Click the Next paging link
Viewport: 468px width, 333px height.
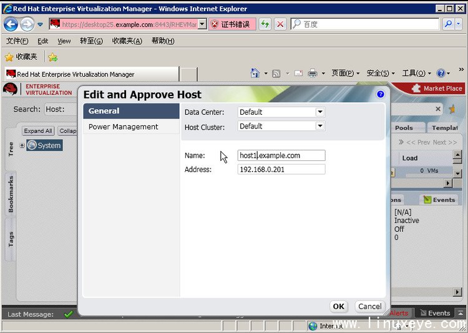pyautogui.click(x=445, y=142)
